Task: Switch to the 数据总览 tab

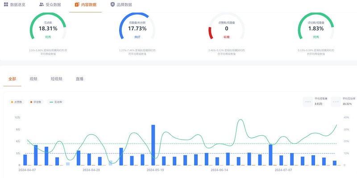Action: coord(18,4)
